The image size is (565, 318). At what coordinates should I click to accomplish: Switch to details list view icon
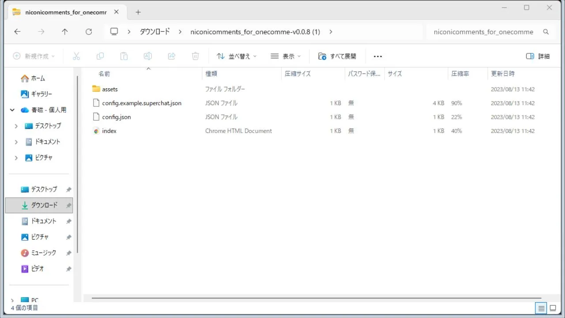tap(541, 308)
